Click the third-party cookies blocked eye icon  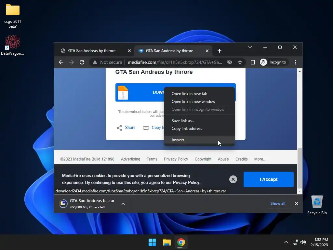230,62
